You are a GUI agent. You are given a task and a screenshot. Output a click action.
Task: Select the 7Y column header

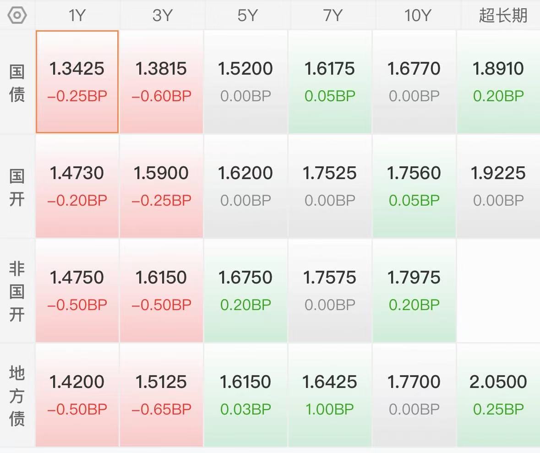(333, 16)
